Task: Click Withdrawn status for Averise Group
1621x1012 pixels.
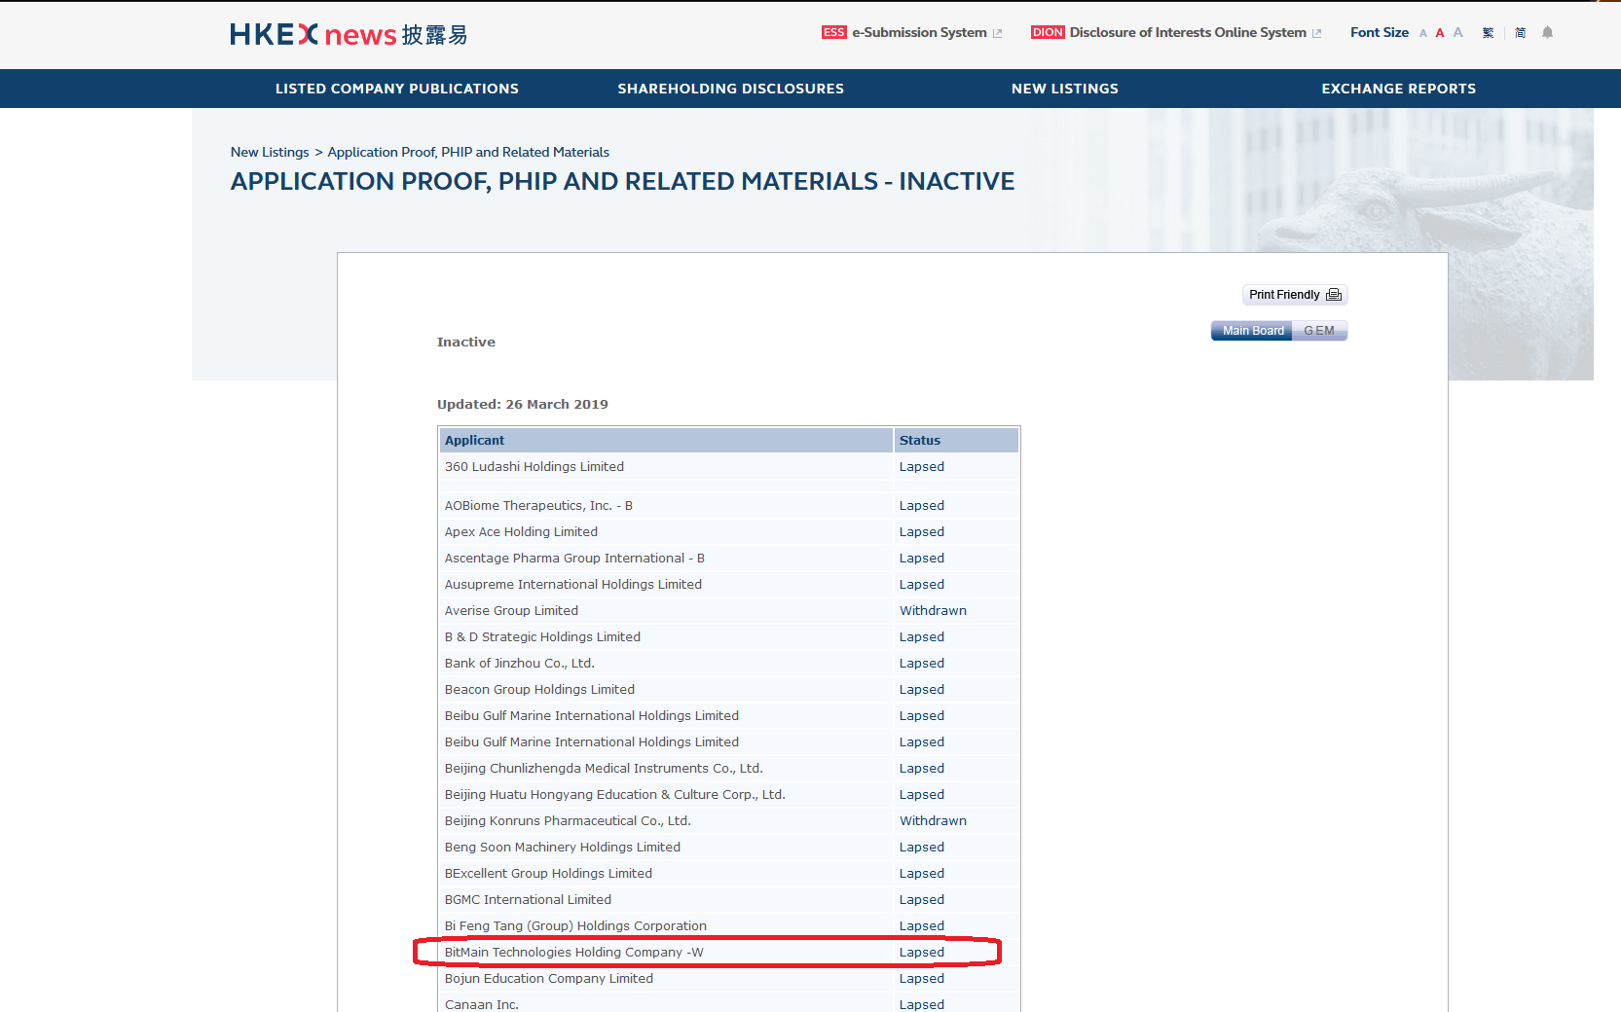Action: (933, 611)
